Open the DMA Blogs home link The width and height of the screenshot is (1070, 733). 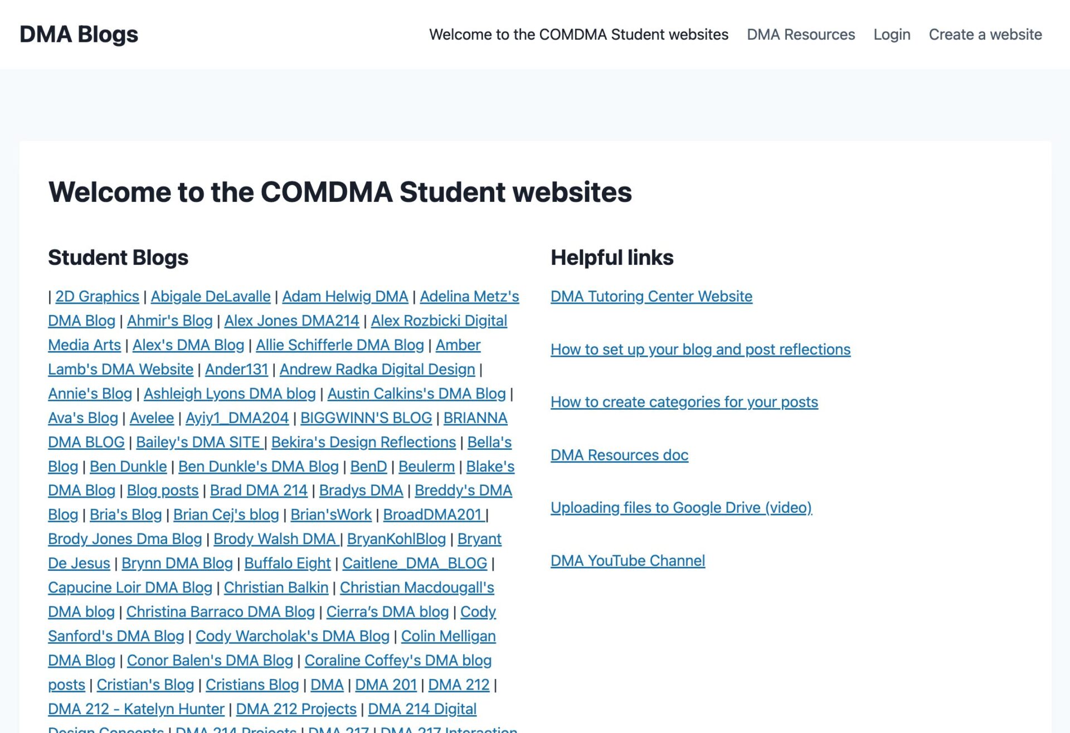[78, 35]
